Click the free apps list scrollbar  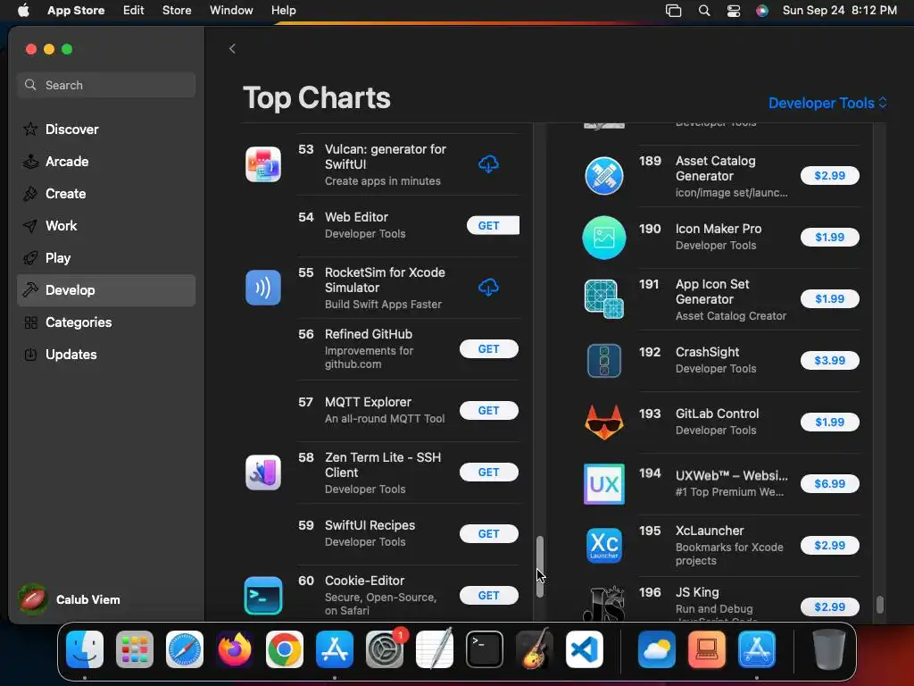point(540,566)
